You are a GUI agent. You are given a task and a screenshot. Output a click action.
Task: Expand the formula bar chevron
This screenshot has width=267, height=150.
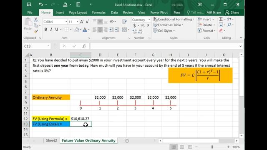[240, 46]
